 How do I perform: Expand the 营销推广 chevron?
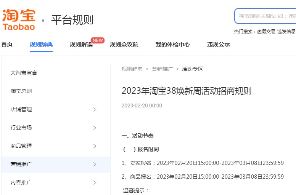95,164
